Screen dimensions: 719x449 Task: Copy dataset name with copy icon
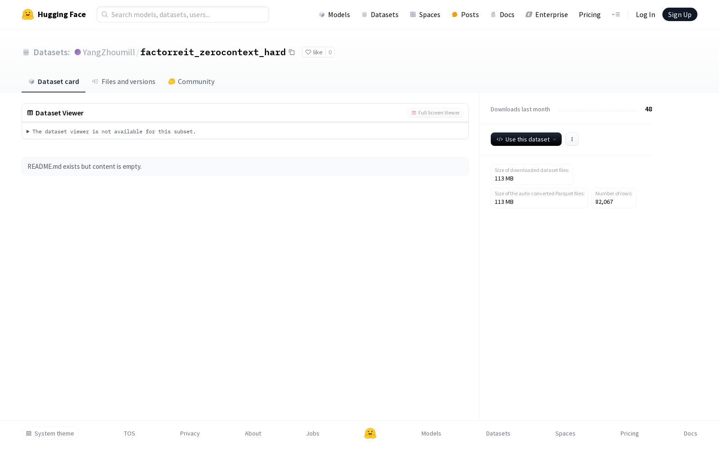point(292,52)
